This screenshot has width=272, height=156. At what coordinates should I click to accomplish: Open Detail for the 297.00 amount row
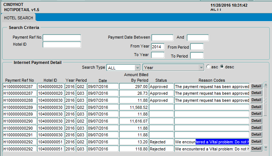click(256, 86)
